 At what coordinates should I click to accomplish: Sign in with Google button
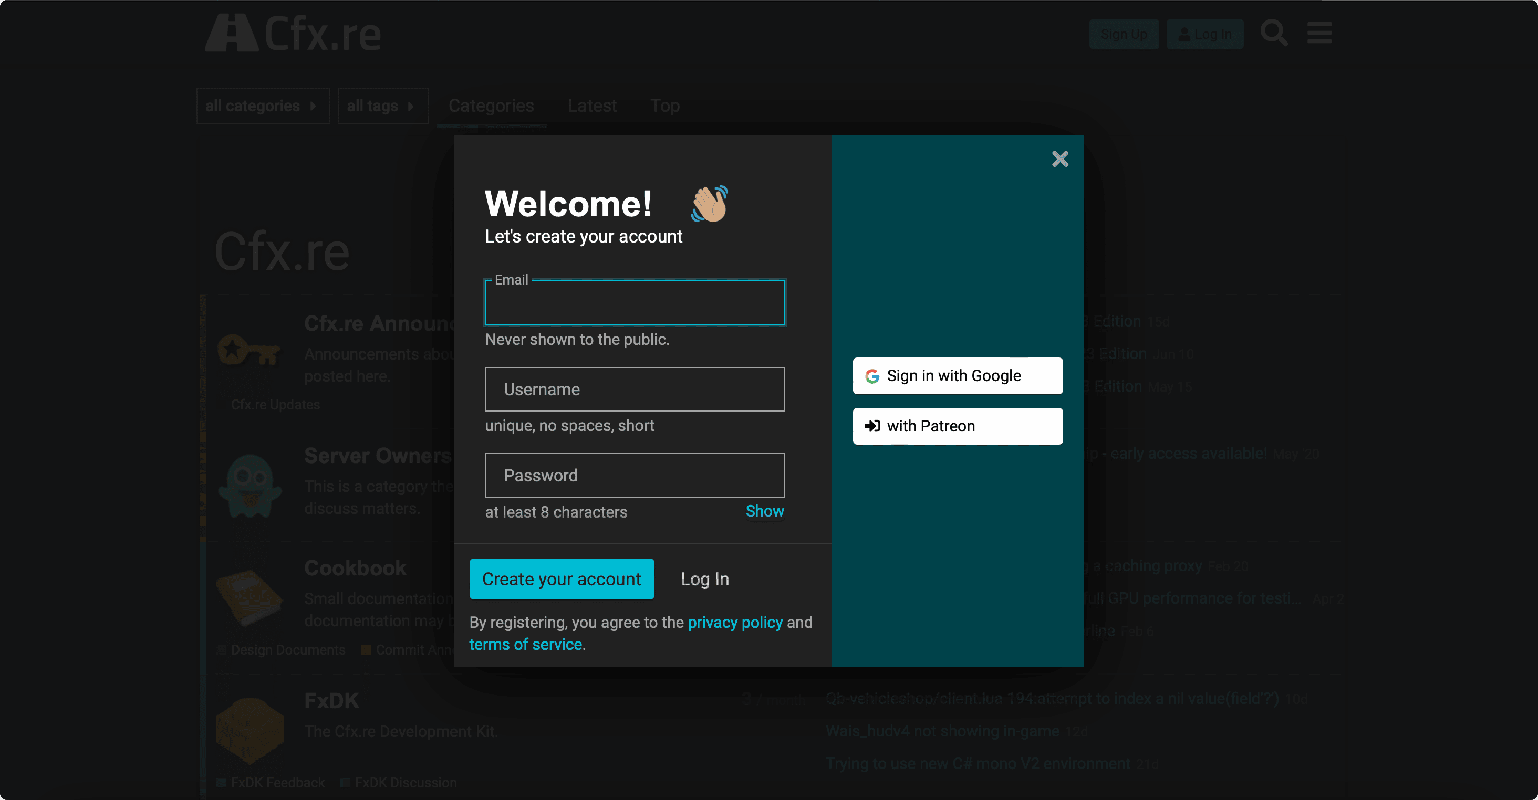(957, 376)
